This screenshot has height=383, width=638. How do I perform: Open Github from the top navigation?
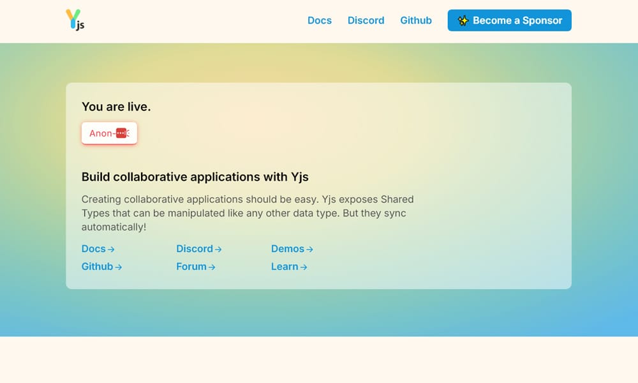[416, 20]
